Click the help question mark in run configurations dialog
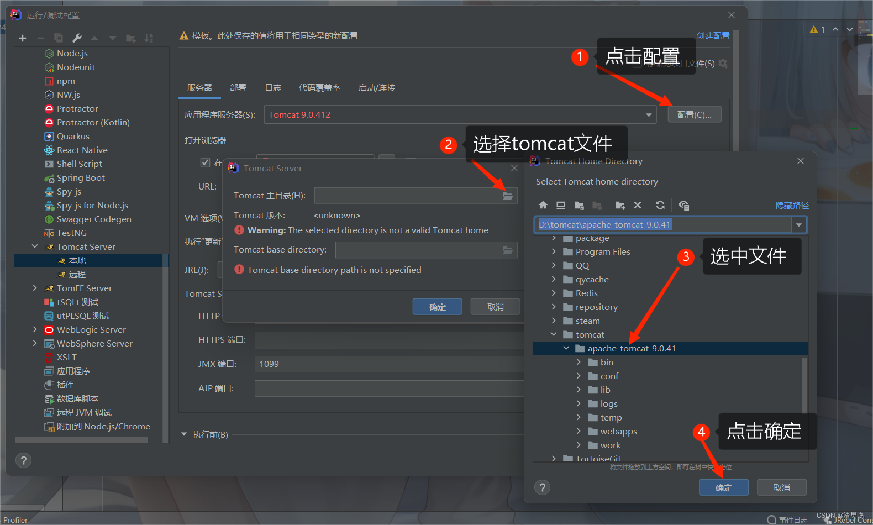Viewport: 873px width, 525px height. [x=23, y=460]
